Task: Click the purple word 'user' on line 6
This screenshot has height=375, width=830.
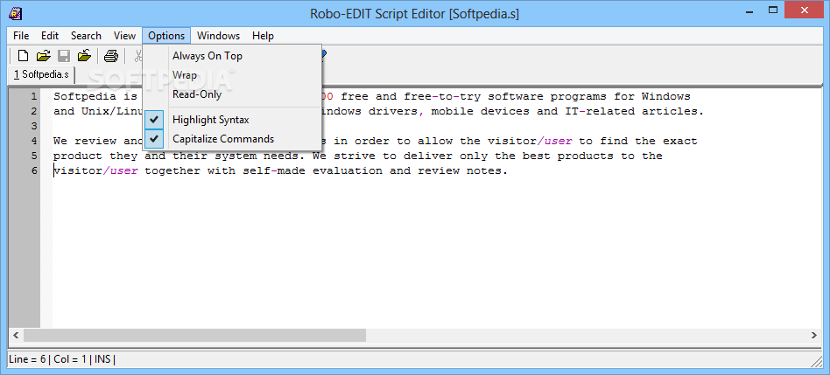Action: (x=123, y=170)
